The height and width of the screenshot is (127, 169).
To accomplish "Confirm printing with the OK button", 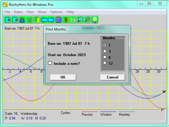I will point(63,77).
